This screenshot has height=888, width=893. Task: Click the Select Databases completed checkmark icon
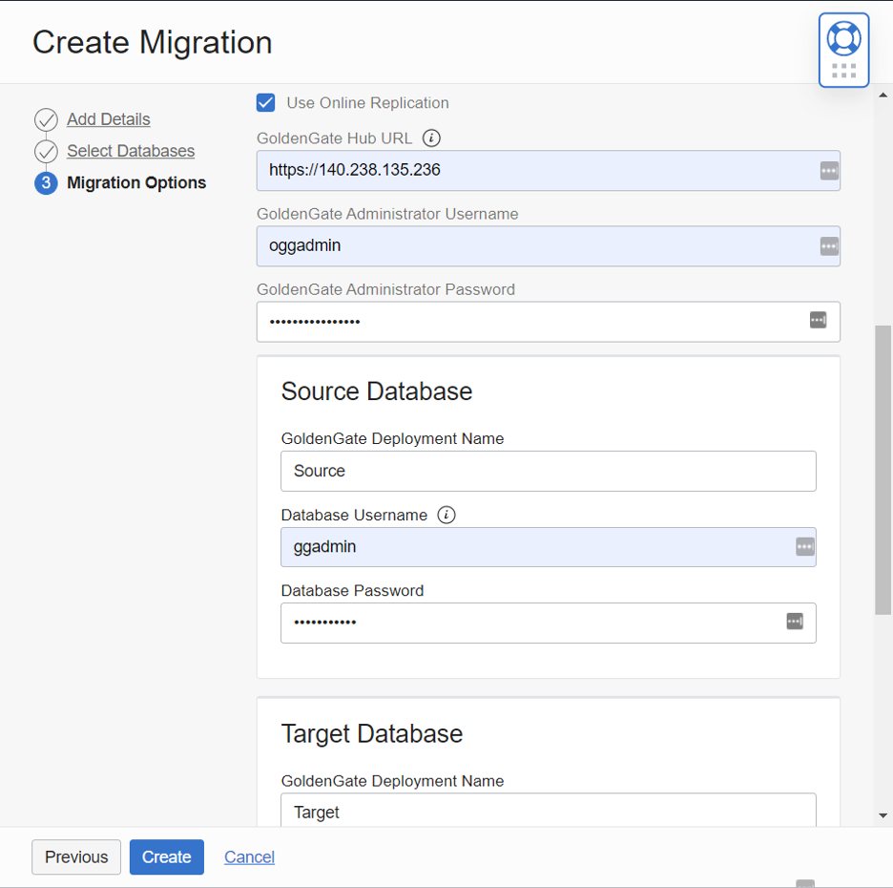pyautogui.click(x=46, y=152)
